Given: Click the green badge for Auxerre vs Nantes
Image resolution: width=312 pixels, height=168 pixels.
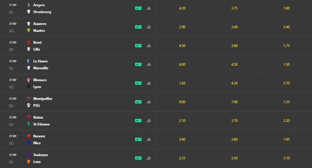Looking at the screenshot, I should 138,27.
